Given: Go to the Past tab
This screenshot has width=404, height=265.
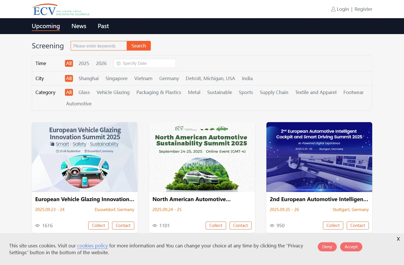Looking at the screenshot, I should [103, 26].
